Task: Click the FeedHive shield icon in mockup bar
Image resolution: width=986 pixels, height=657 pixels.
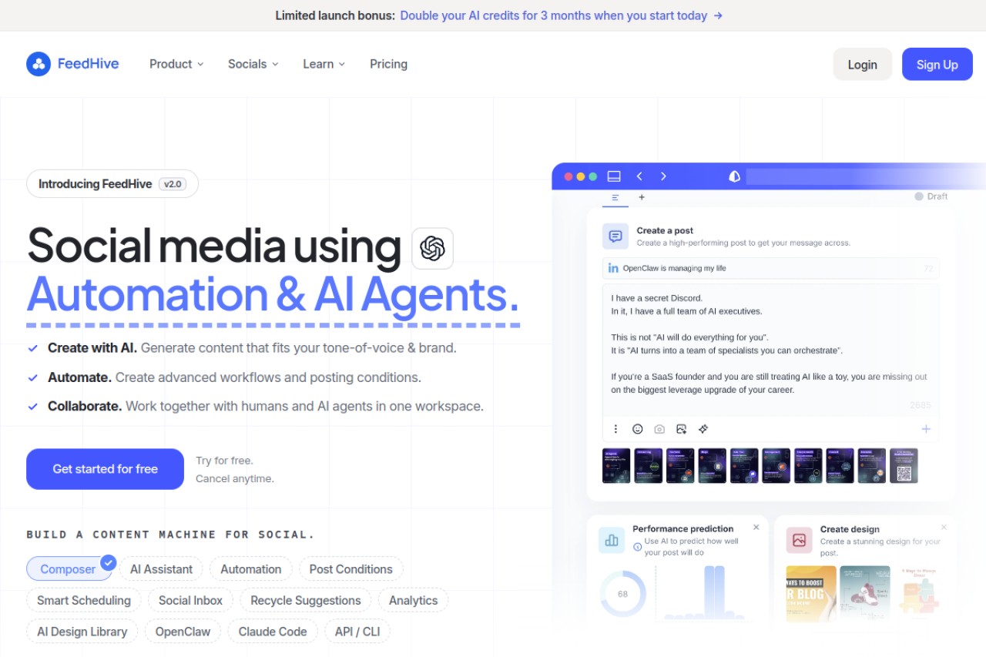Action: pos(734,176)
